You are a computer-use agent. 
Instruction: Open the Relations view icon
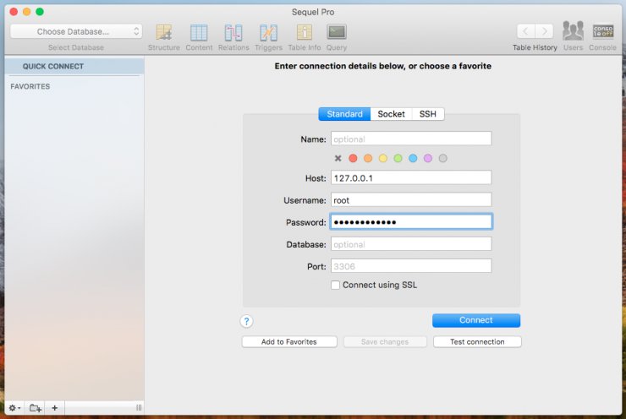click(233, 32)
